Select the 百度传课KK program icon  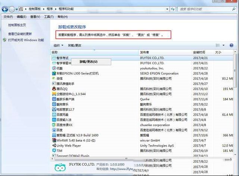(54, 125)
